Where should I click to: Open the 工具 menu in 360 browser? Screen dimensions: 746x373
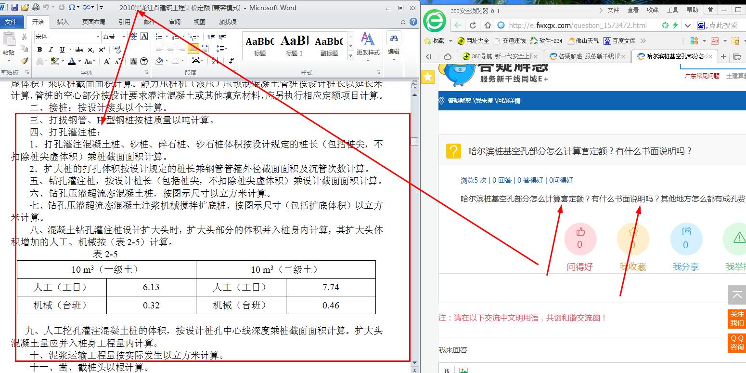tap(672, 10)
